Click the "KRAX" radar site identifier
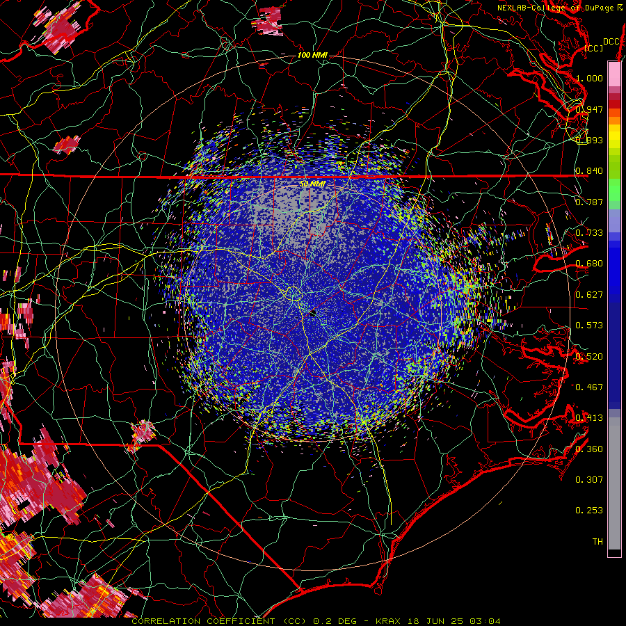The width and height of the screenshot is (626, 626). (390, 621)
